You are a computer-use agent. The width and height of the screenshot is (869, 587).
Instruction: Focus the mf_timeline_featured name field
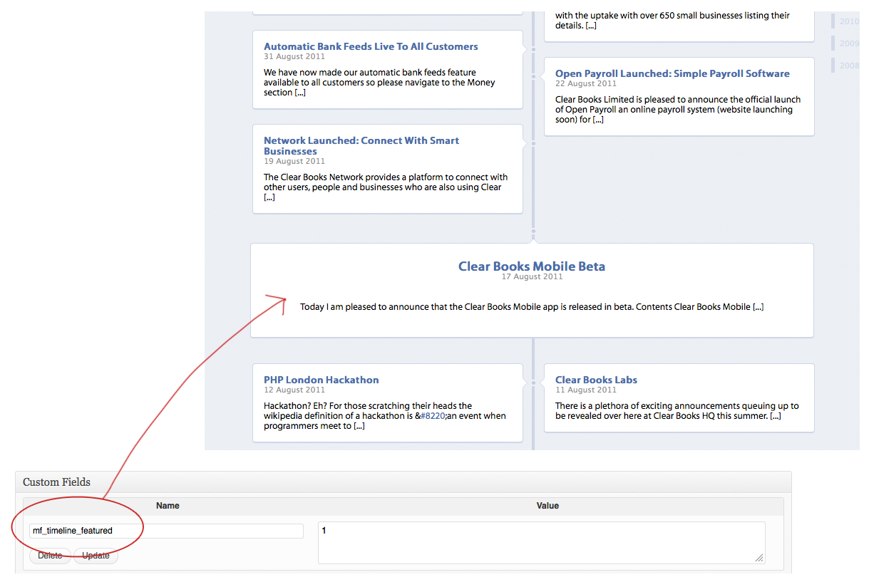[166, 531]
